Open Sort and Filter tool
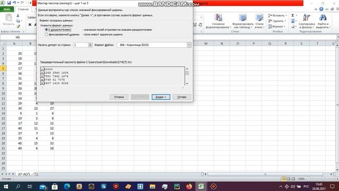339x191 pixels. (x=307, y=21)
